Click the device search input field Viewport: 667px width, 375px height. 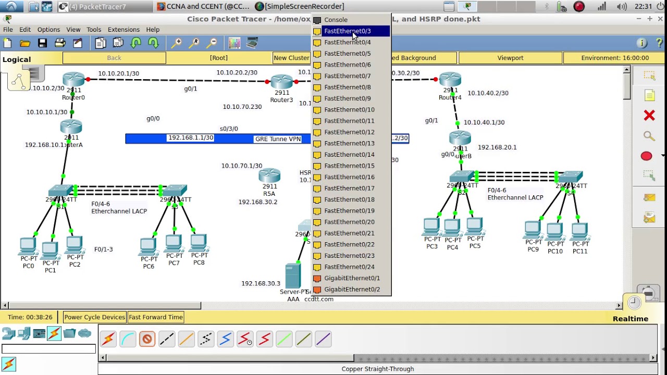point(48,349)
